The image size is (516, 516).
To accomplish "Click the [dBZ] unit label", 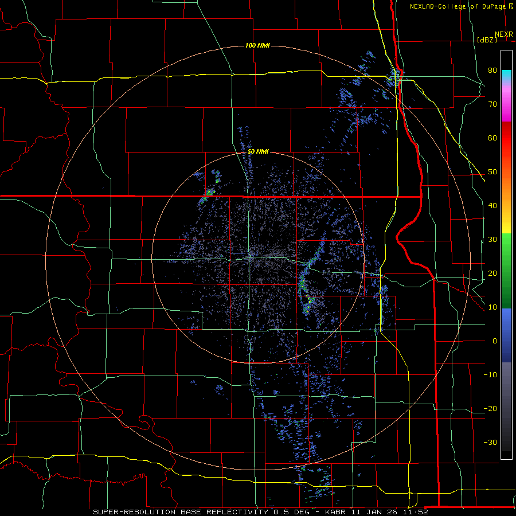I will (x=487, y=40).
